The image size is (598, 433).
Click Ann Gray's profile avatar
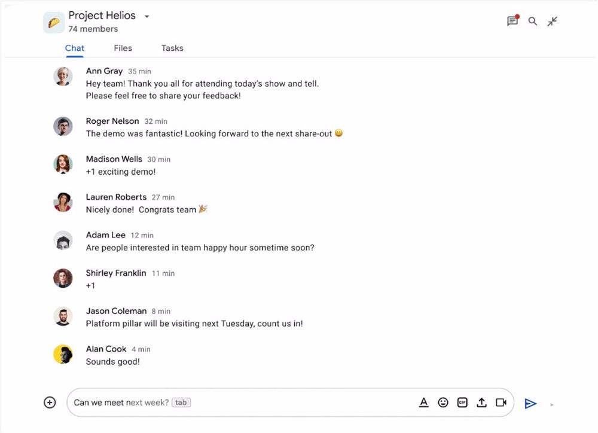click(63, 76)
